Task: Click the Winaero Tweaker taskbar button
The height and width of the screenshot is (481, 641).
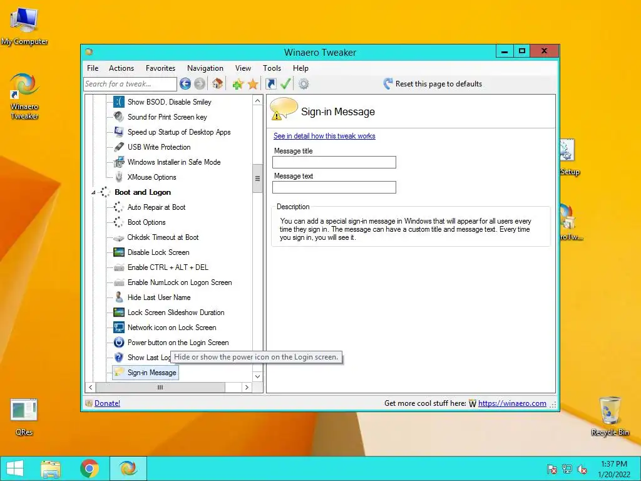Action: pyautogui.click(x=128, y=468)
